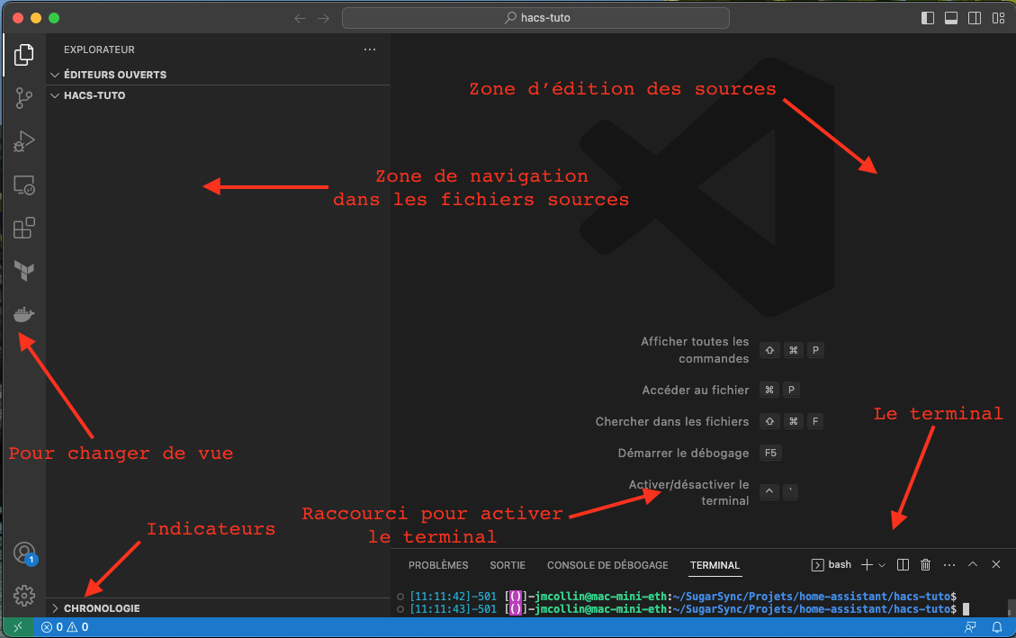Toggle the primary side bar
1016x638 pixels.
[927, 18]
